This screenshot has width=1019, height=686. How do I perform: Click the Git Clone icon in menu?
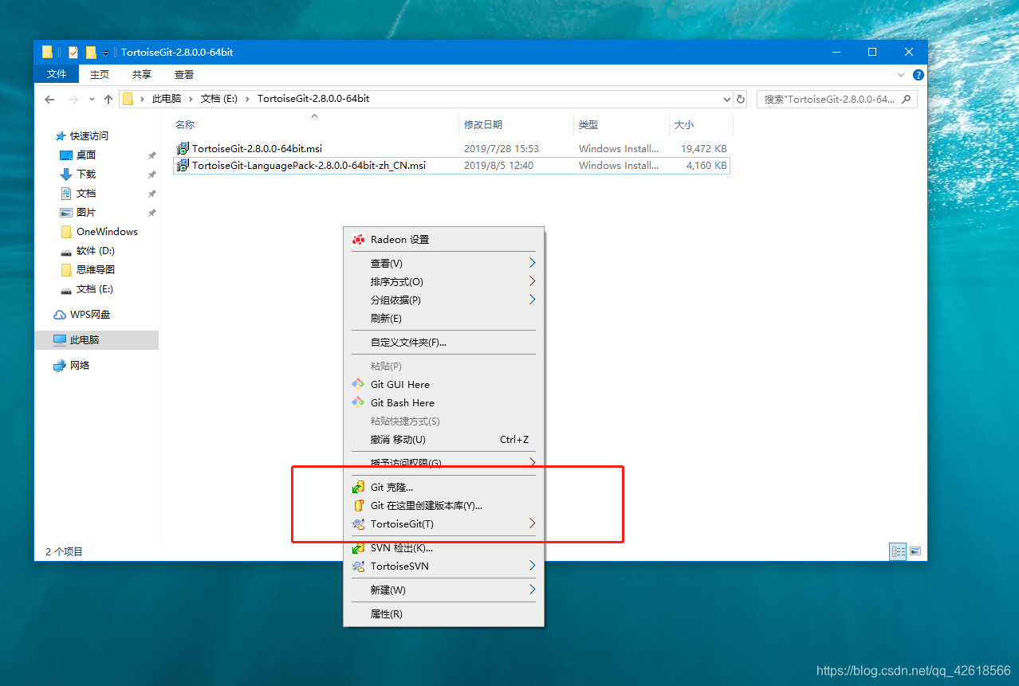tap(359, 487)
